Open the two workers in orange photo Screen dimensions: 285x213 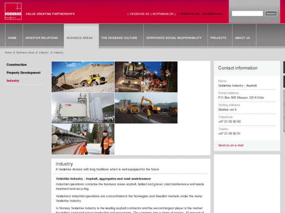[x=83, y=139]
